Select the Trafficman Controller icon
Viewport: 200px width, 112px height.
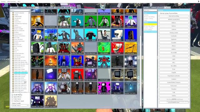(51, 61)
